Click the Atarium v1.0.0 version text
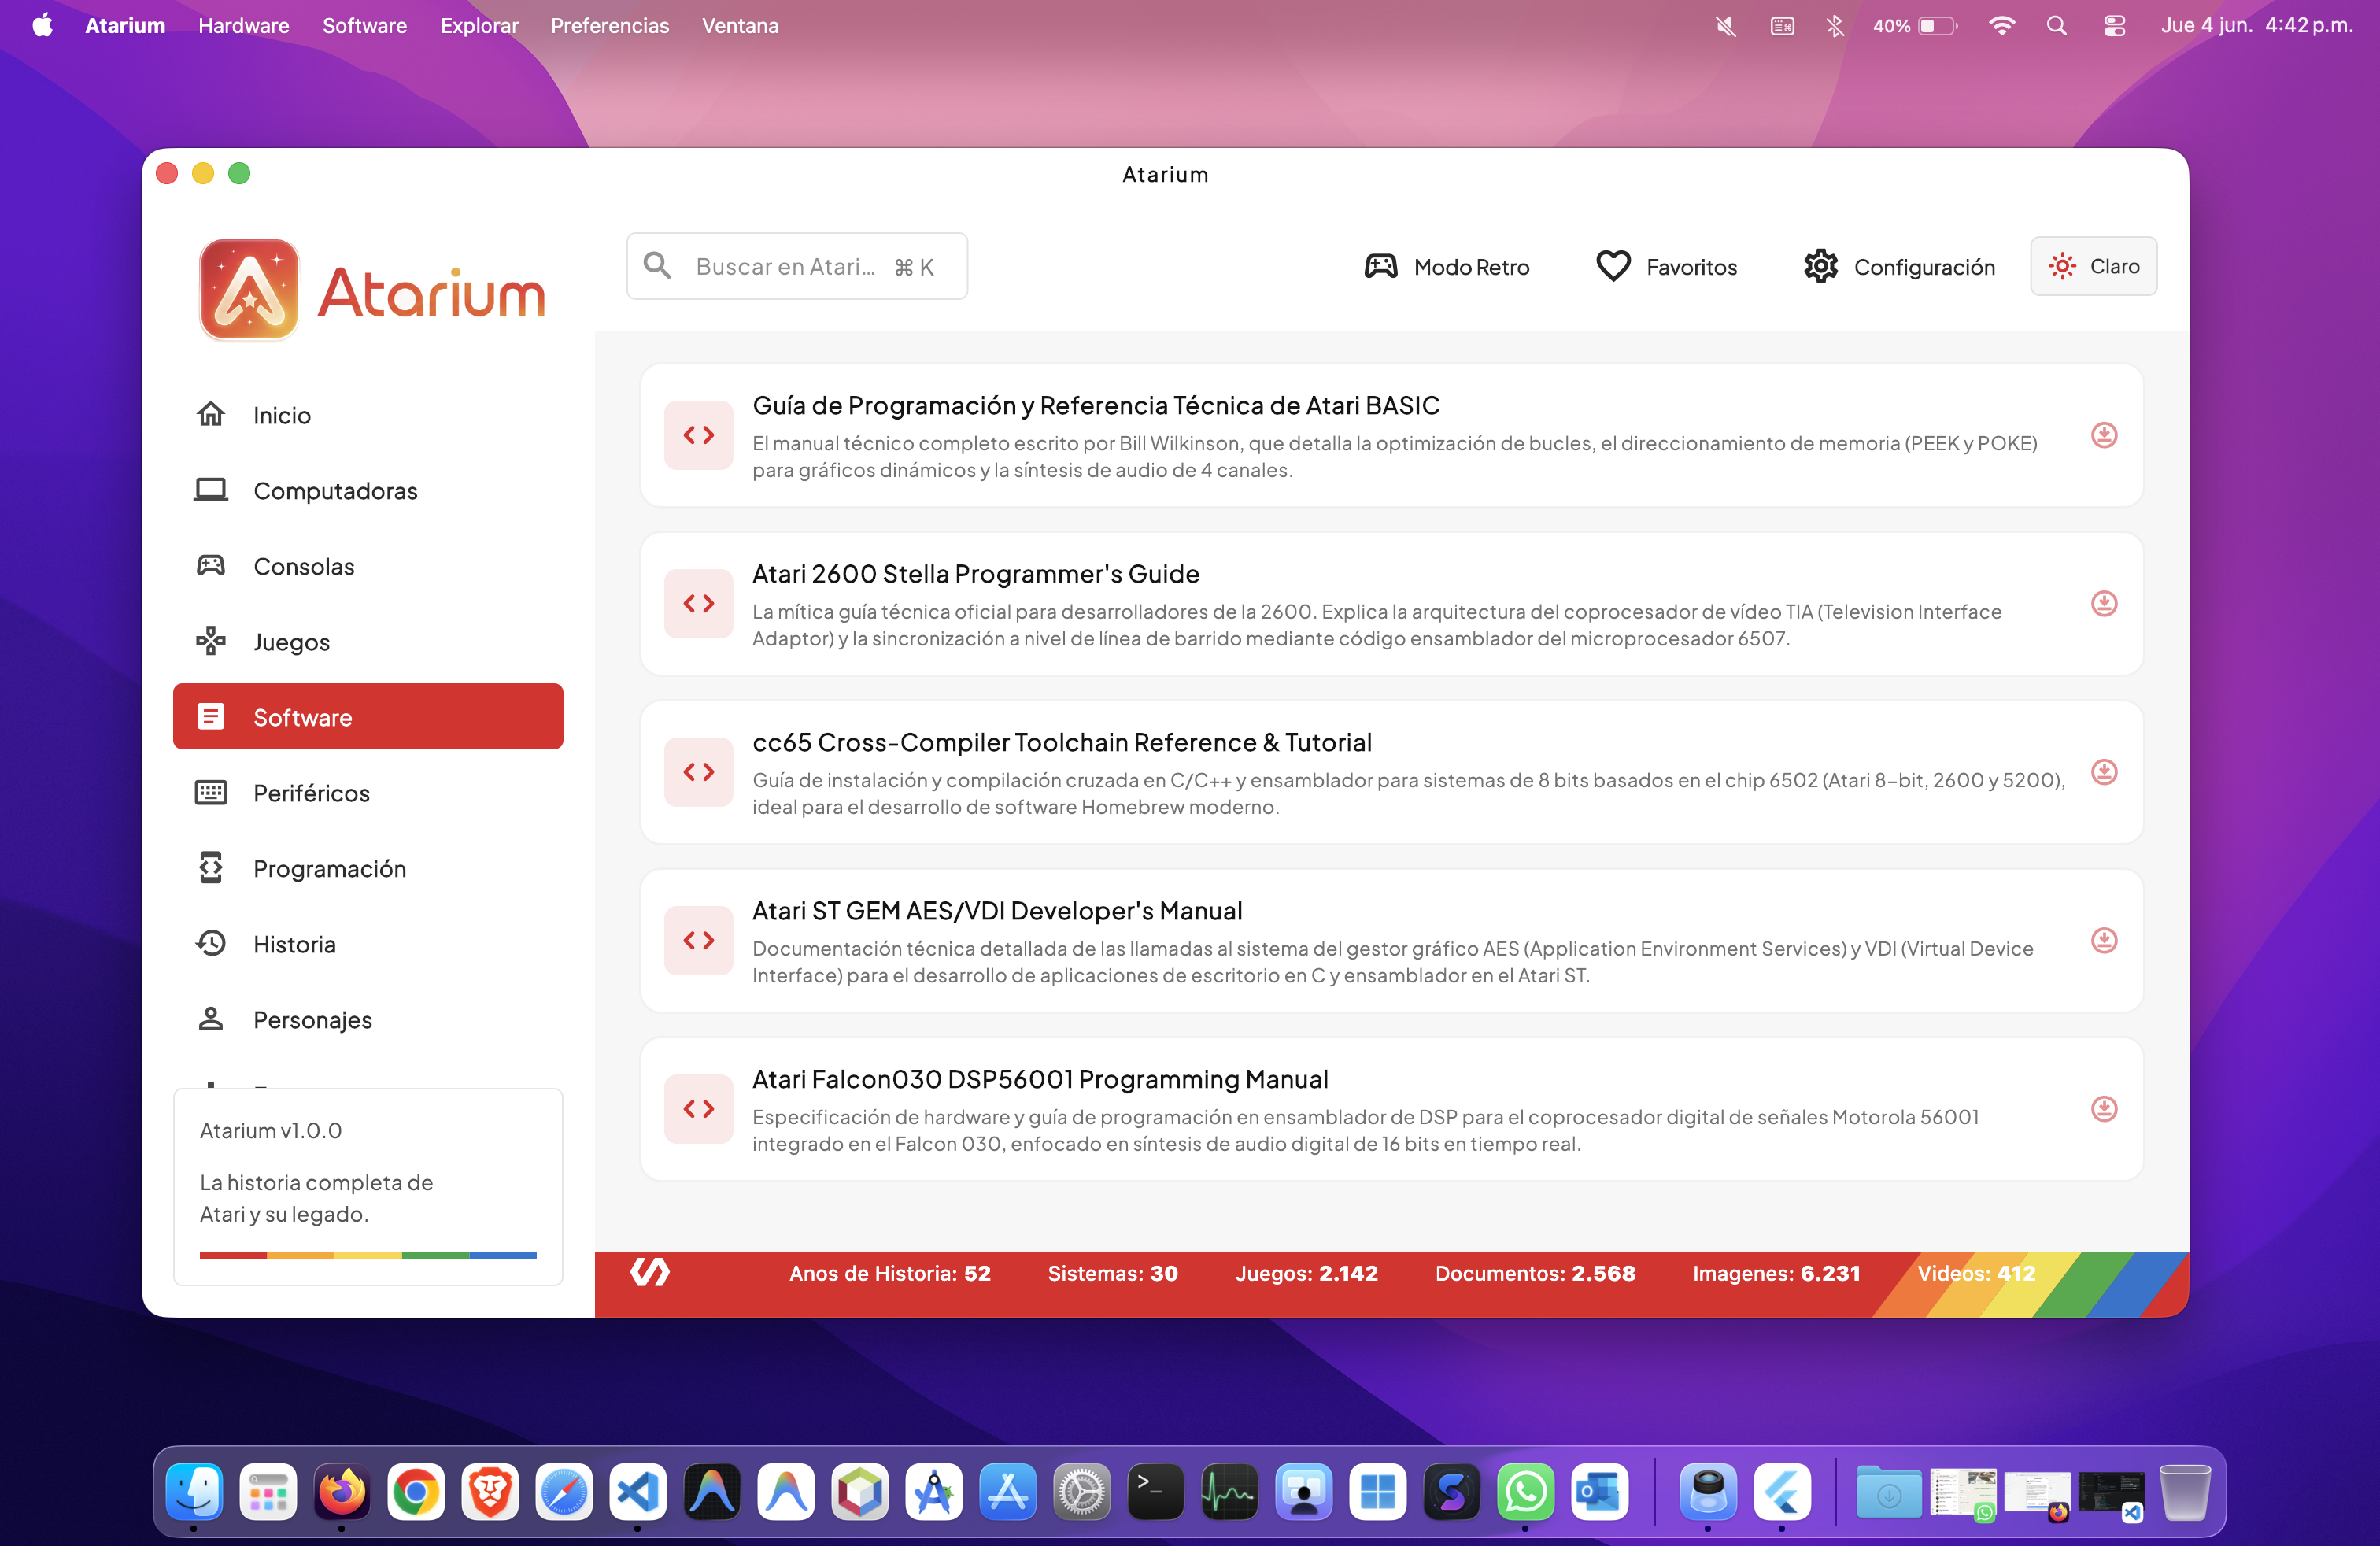Viewport: 2380px width, 1546px height. 271,1130
